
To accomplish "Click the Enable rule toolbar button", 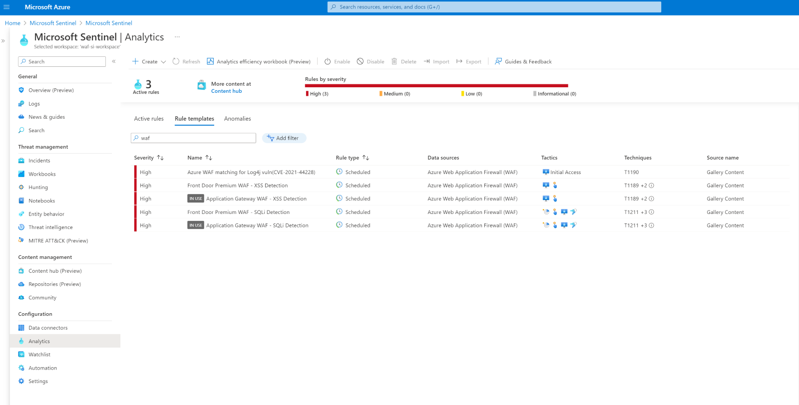I will click(x=337, y=61).
